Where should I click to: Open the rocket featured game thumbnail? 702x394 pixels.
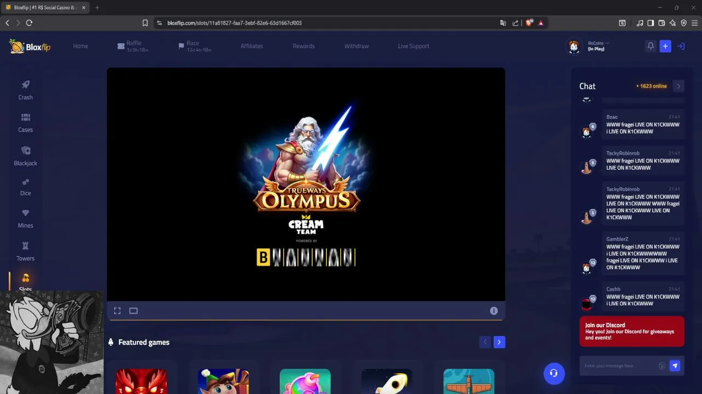coord(387,381)
